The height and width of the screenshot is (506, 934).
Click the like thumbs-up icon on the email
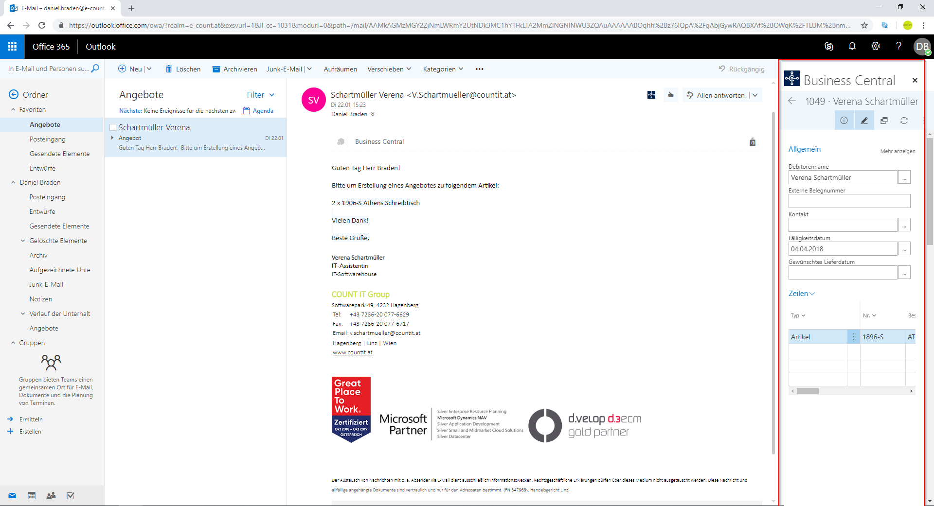(x=671, y=95)
